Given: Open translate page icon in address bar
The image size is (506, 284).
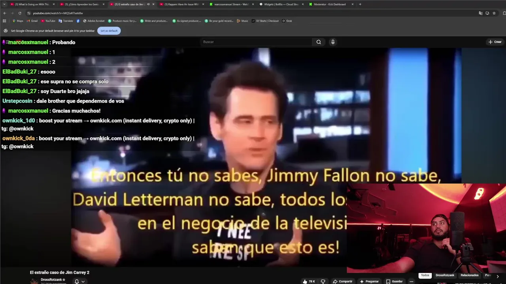Looking at the screenshot, I should coord(480,13).
